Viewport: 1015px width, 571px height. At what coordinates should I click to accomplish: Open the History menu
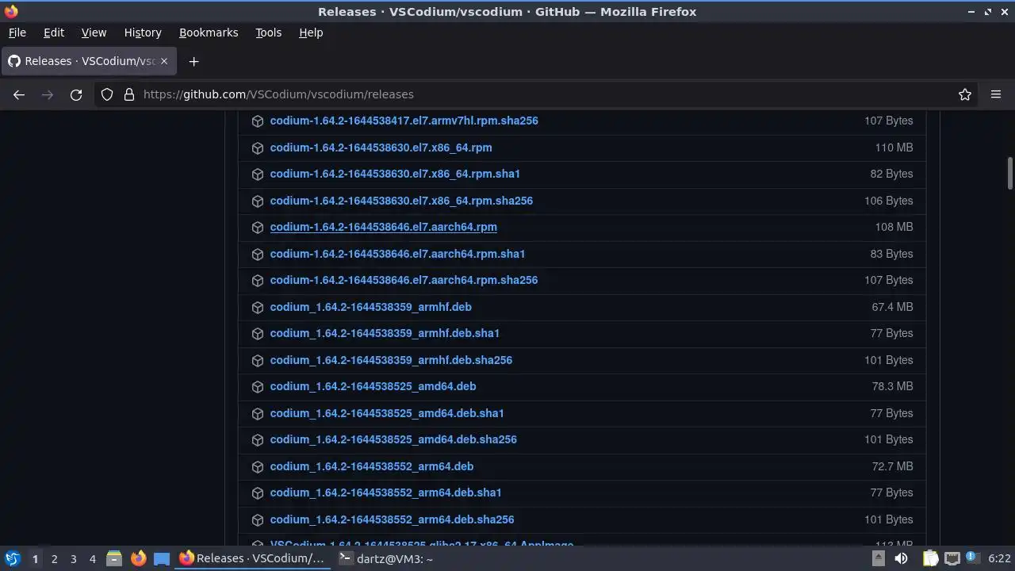[x=143, y=33]
